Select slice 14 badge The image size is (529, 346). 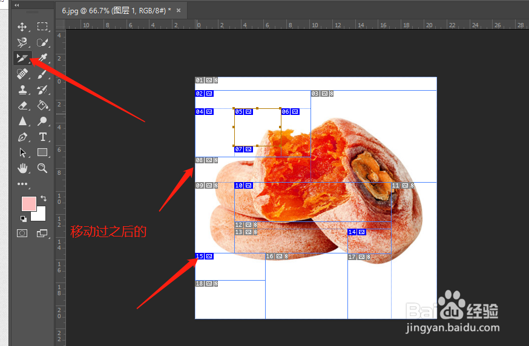[x=356, y=232]
